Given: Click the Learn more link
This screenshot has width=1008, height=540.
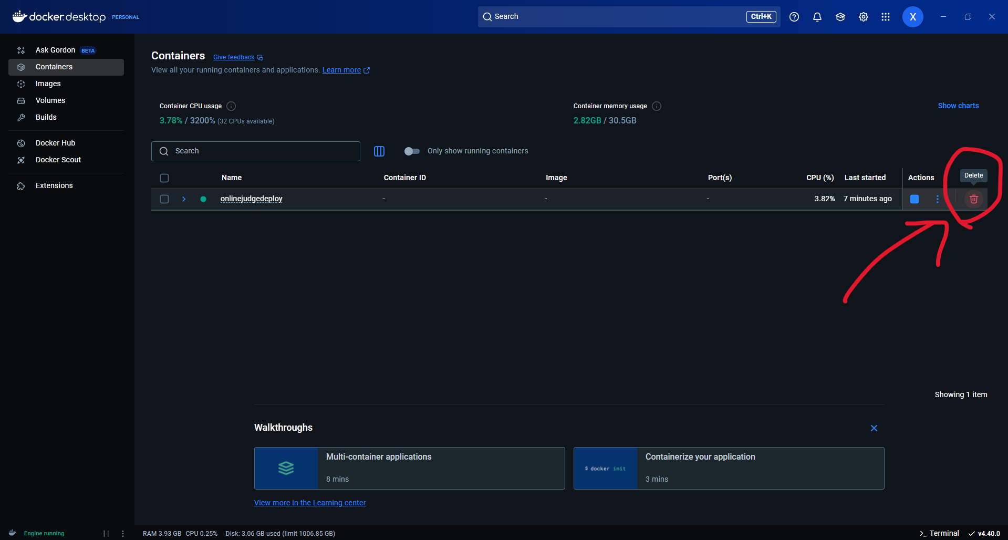Looking at the screenshot, I should [x=346, y=70].
